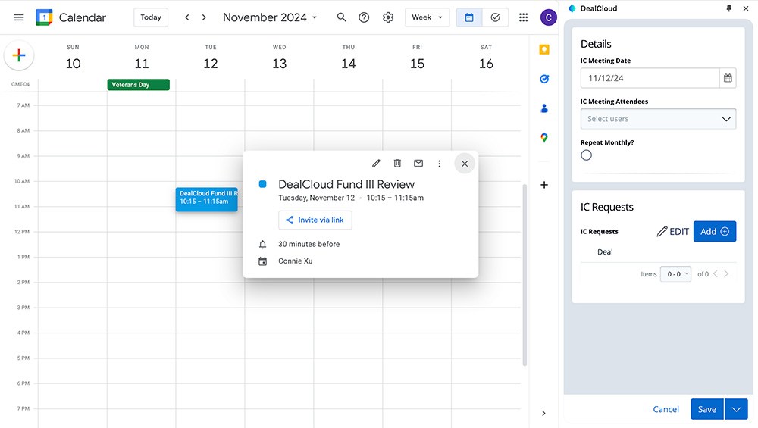Switch to the Calendar view icon
This screenshot has width=758, height=428.
click(x=469, y=17)
